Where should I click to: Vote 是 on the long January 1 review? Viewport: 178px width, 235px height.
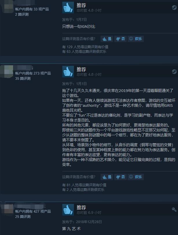[107, 177]
